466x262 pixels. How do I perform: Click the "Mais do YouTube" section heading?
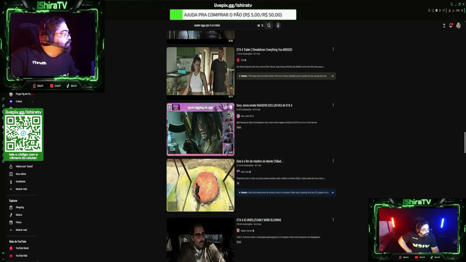tap(18, 242)
